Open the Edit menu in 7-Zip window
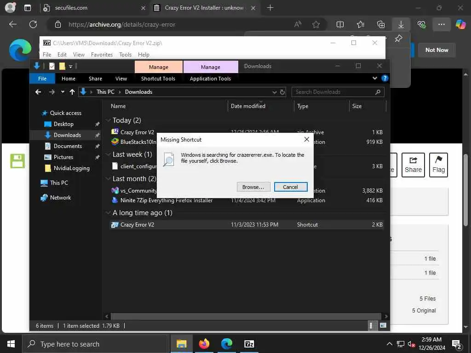The width and height of the screenshot is (471, 353). [x=62, y=55]
